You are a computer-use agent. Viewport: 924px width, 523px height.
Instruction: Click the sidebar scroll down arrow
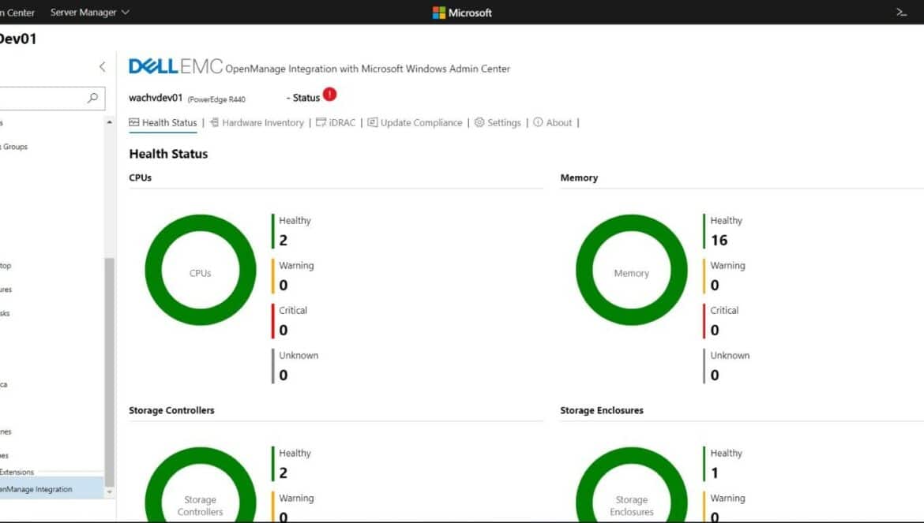110,491
